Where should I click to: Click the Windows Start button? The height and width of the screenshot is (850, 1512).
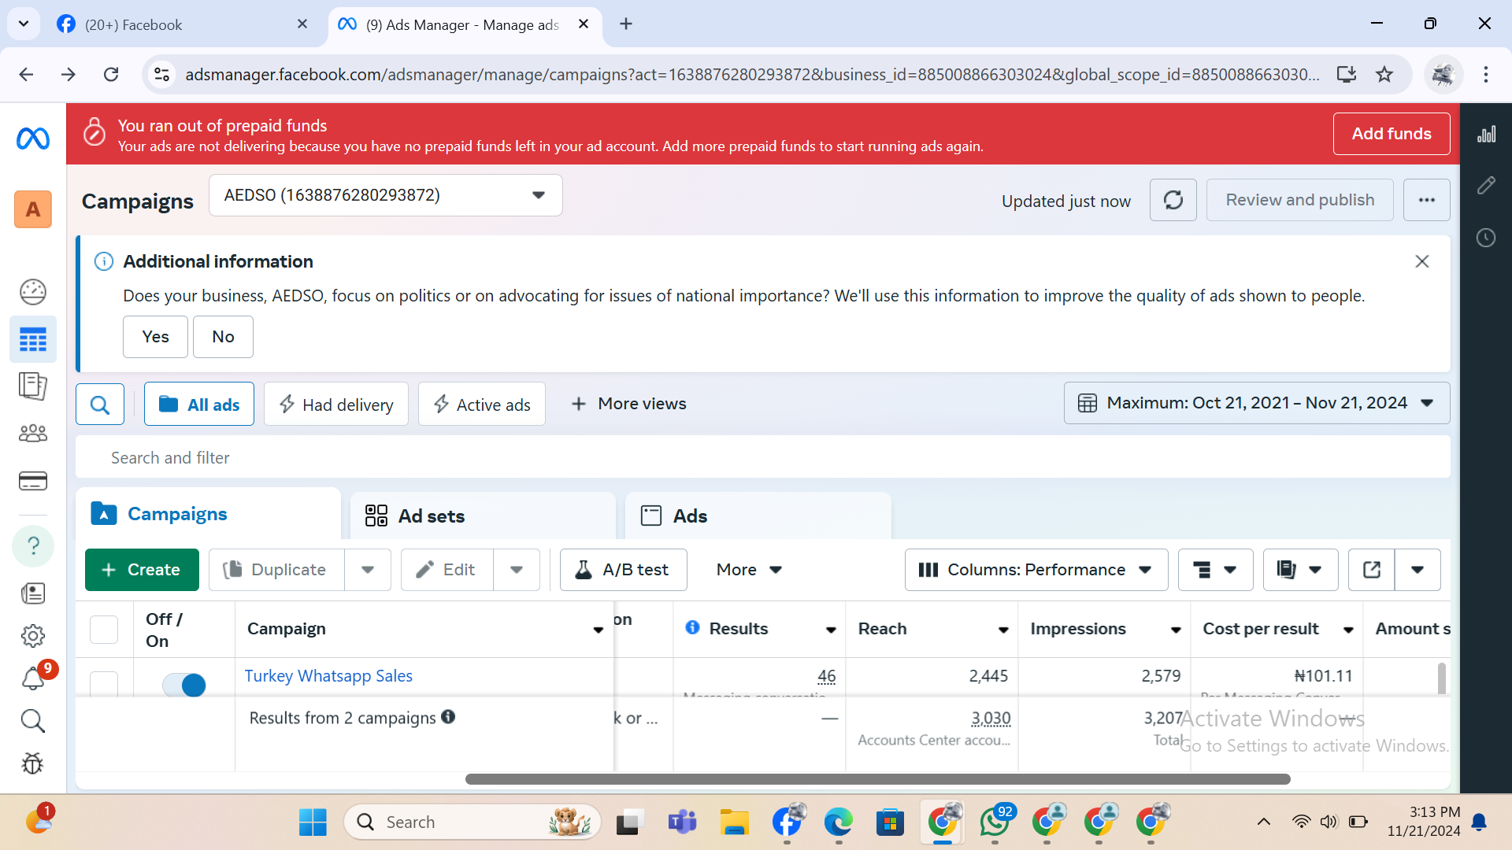click(x=313, y=822)
